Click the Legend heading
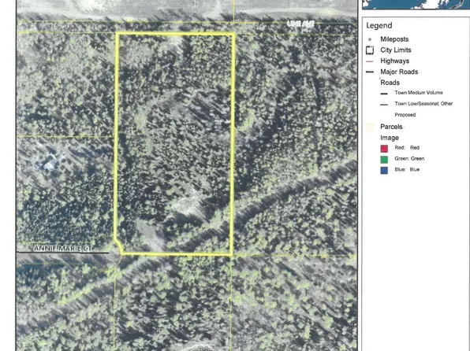Viewport: 470px width, 351px height. pyautogui.click(x=379, y=25)
